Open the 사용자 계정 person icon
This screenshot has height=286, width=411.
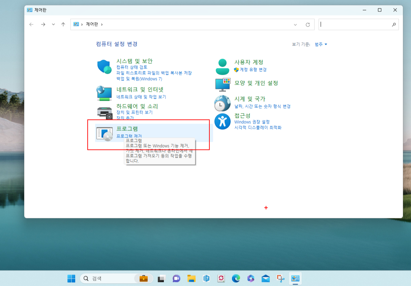tap(222, 67)
